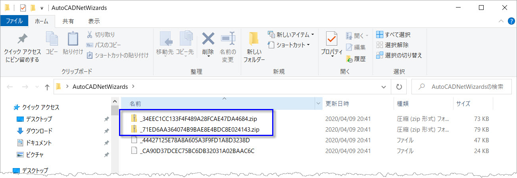Switch to the Home (ホーム) tab
This screenshot has width=517, height=178.
coord(42,21)
